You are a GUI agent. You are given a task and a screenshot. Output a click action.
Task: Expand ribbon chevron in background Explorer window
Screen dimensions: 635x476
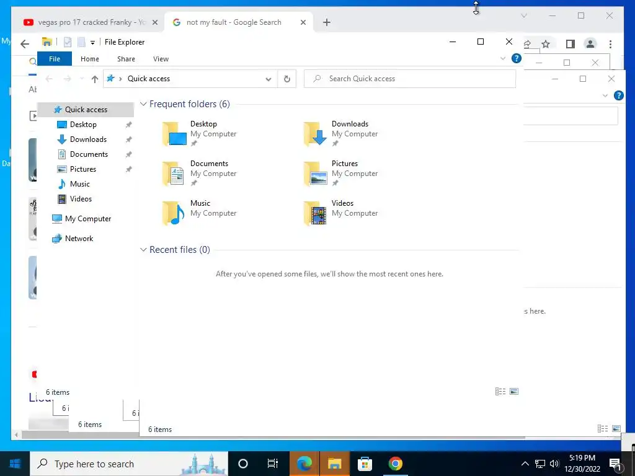605,95
